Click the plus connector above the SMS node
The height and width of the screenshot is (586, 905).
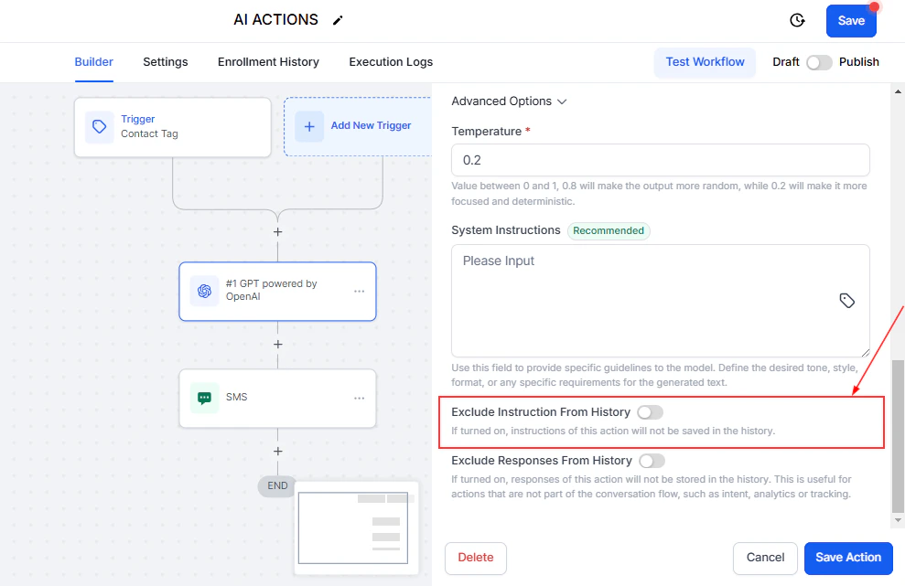coord(277,345)
